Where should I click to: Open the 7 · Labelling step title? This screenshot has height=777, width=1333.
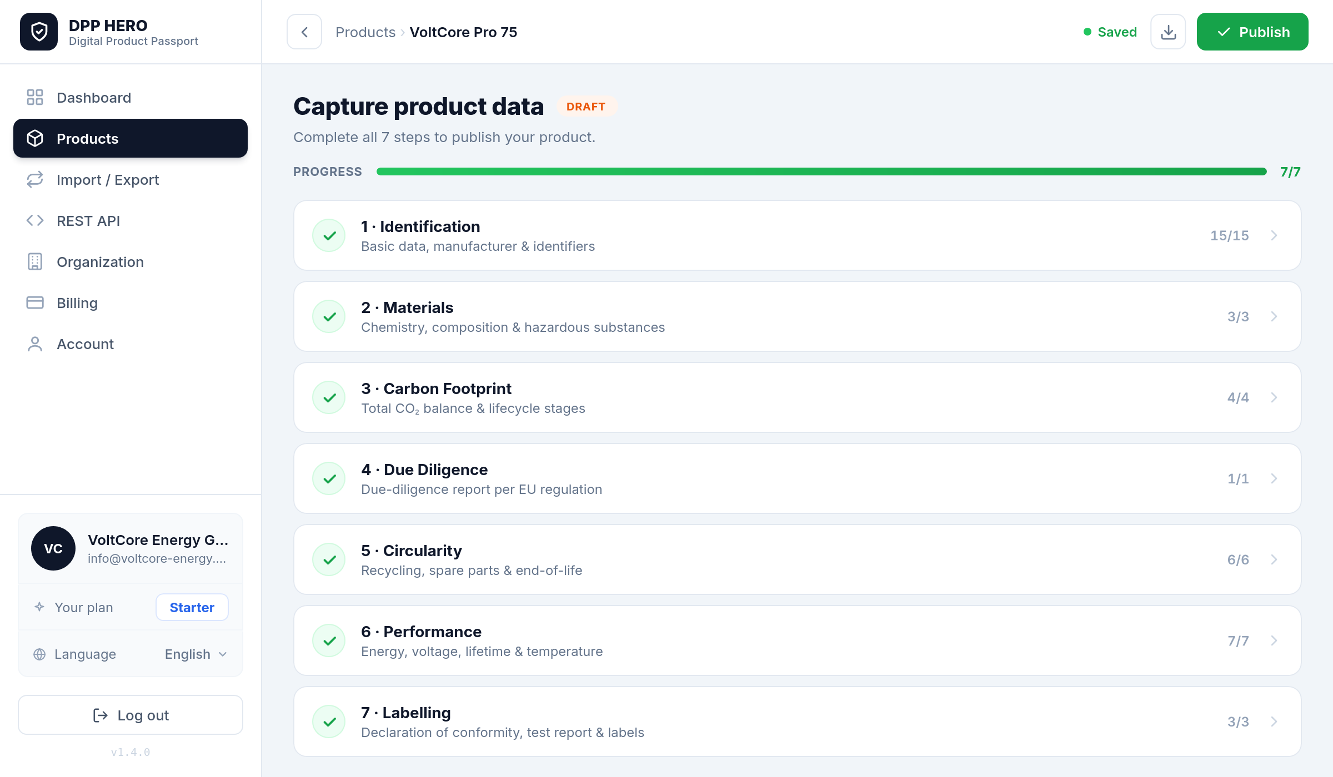[x=406, y=713]
